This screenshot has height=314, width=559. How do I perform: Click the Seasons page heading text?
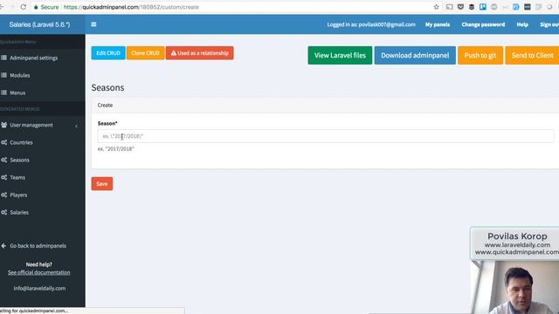coord(107,87)
